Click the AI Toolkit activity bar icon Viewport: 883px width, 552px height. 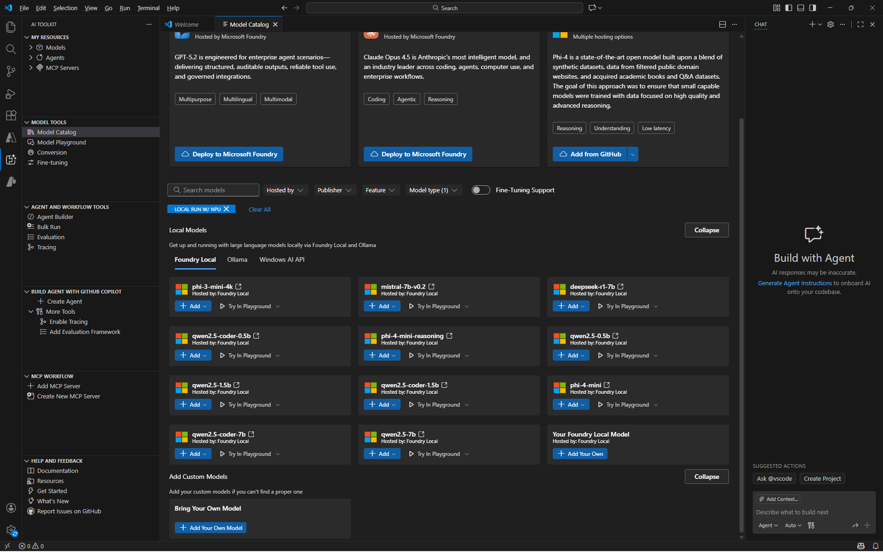pyautogui.click(x=11, y=160)
